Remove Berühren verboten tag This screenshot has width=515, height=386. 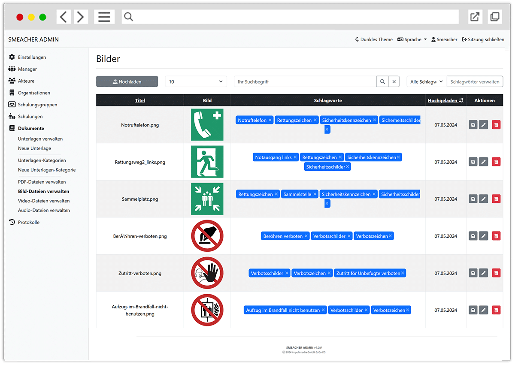pos(306,236)
